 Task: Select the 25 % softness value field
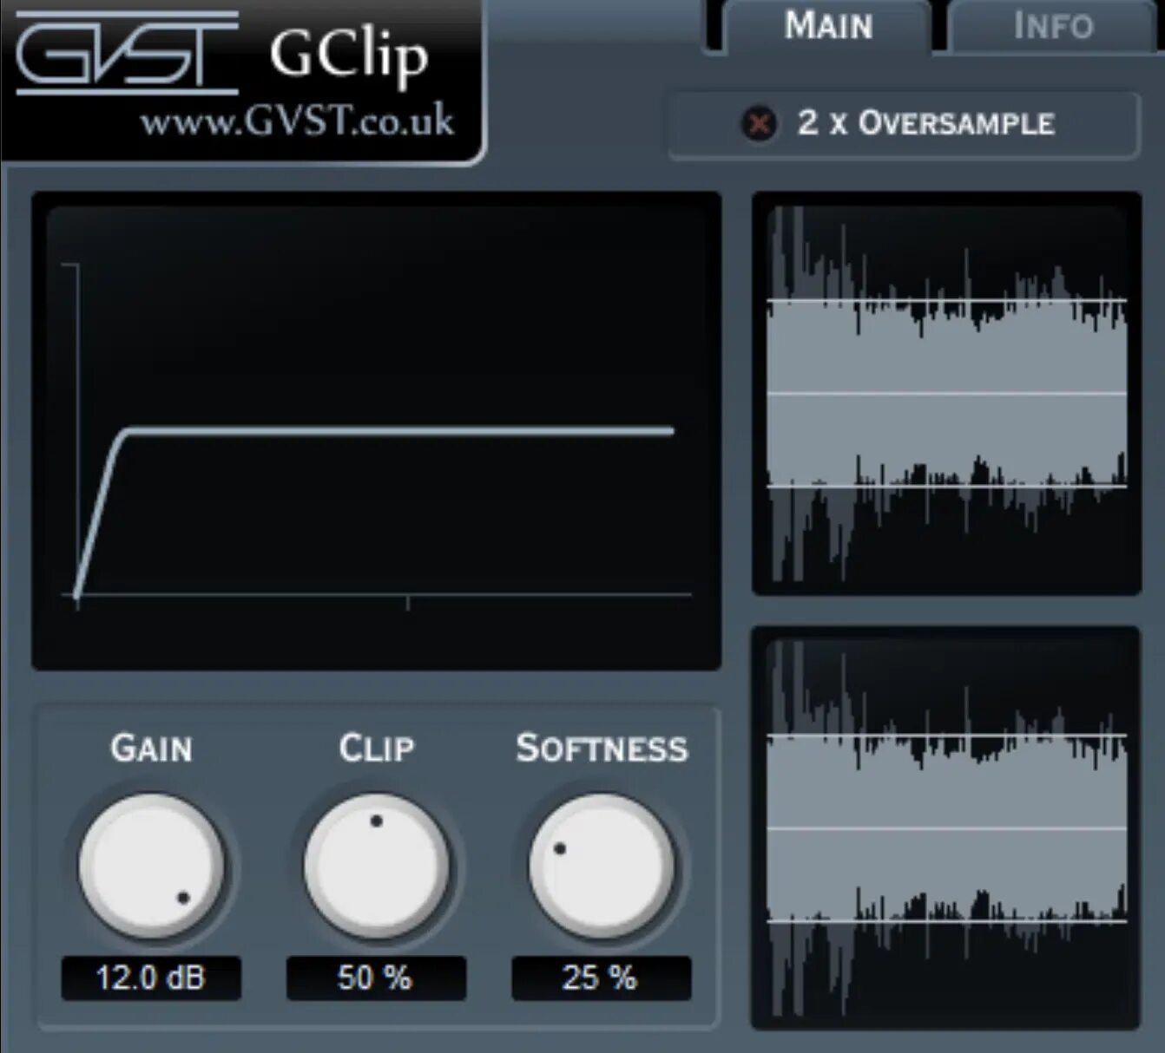tap(601, 978)
